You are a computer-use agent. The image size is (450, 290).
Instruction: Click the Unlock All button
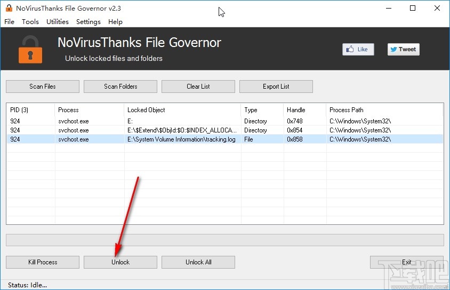(x=198, y=262)
